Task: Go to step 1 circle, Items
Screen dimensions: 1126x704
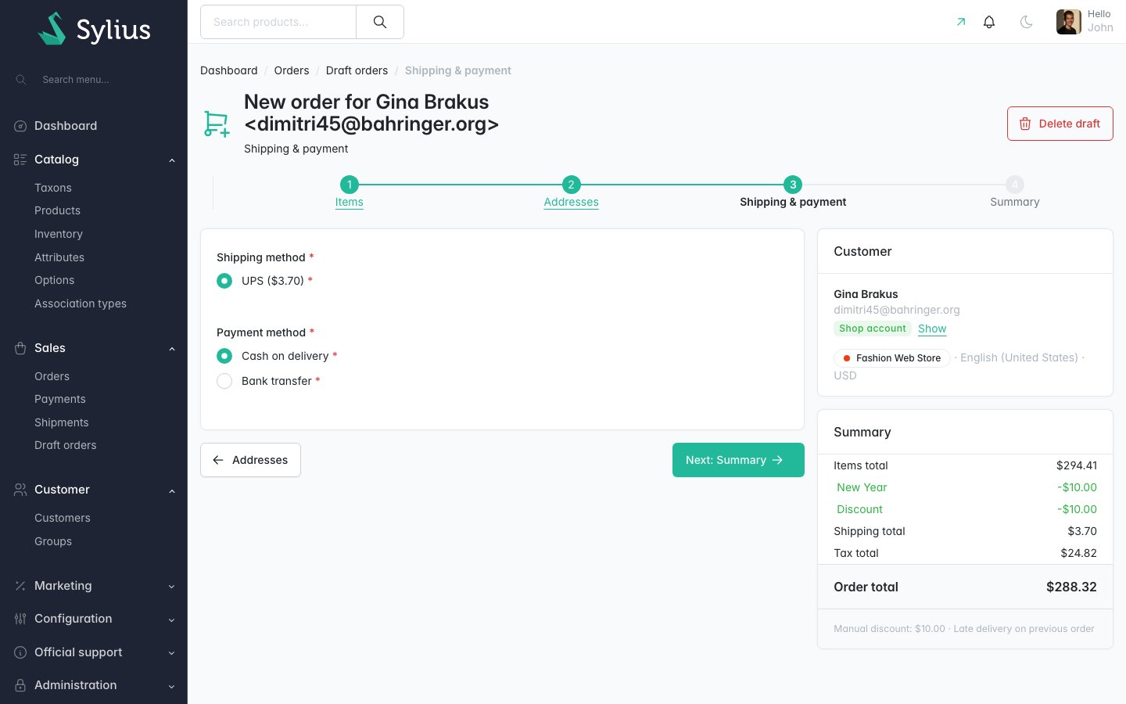Action: 350,185
